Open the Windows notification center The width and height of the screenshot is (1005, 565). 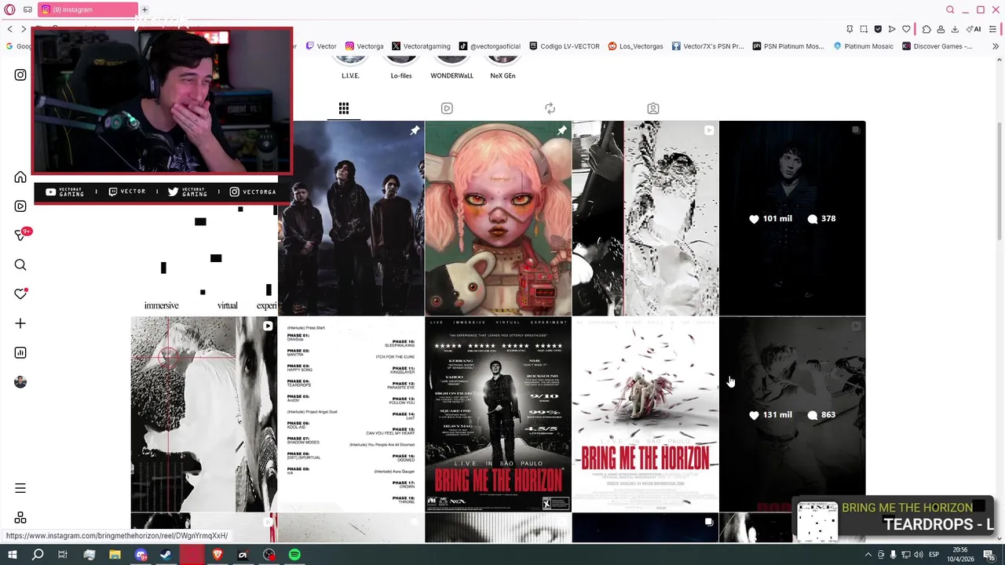[x=989, y=555]
